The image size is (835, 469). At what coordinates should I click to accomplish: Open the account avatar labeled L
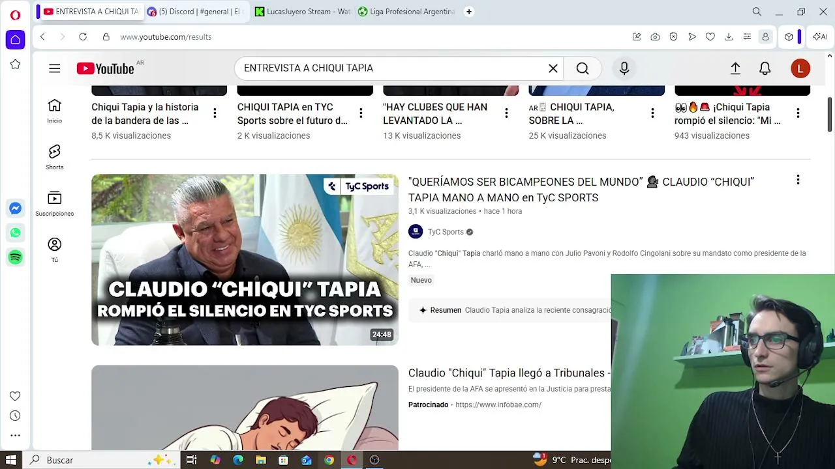pyautogui.click(x=800, y=68)
